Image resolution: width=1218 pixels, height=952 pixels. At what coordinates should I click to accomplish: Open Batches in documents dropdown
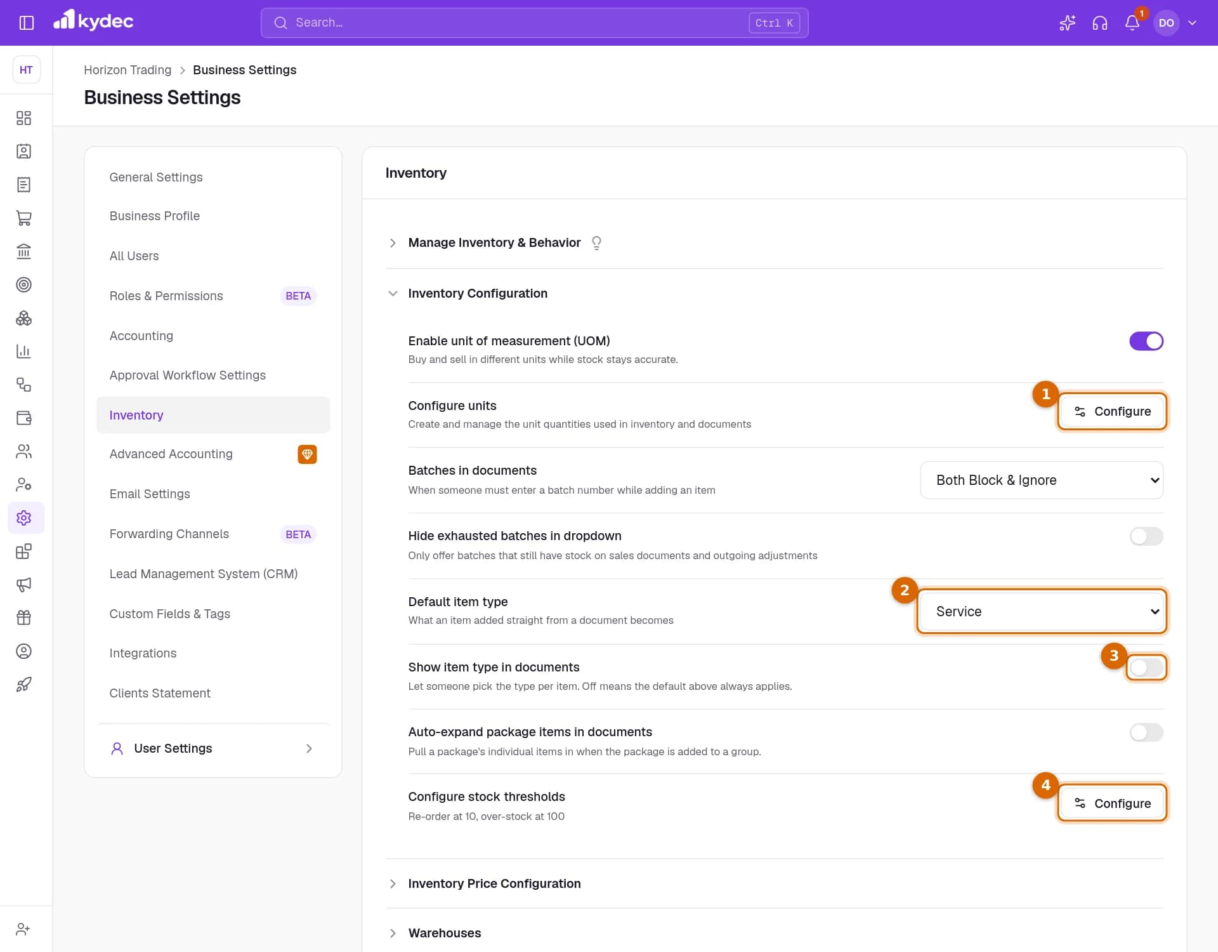pyautogui.click(x=1042, y=480)
